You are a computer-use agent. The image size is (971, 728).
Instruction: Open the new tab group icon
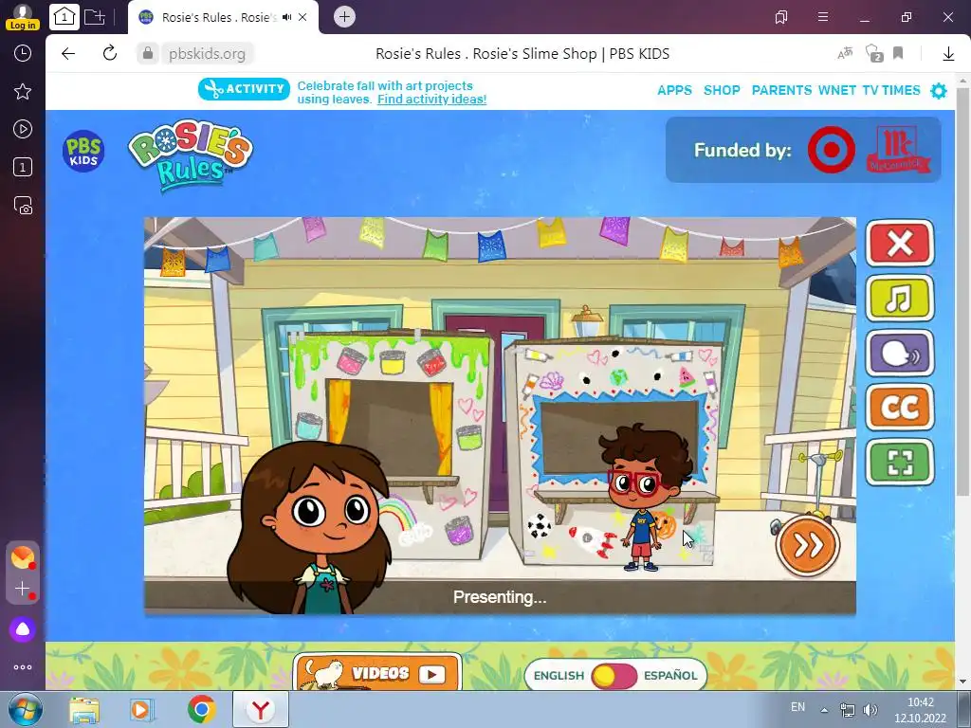click(94, 17)
